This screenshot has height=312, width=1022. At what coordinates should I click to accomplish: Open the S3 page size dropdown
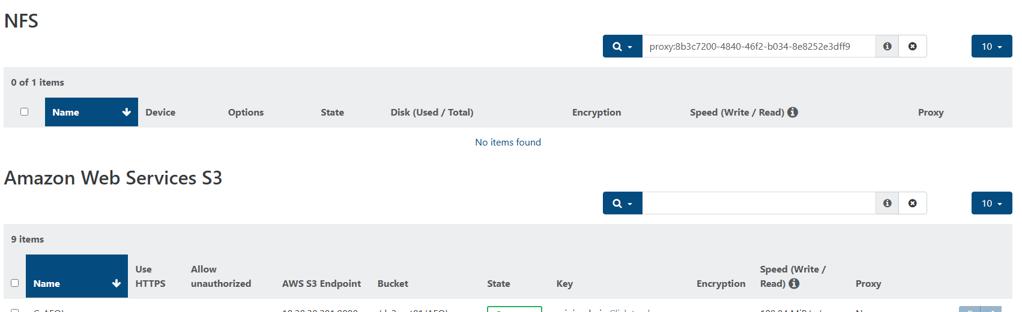tap(991, 204)
